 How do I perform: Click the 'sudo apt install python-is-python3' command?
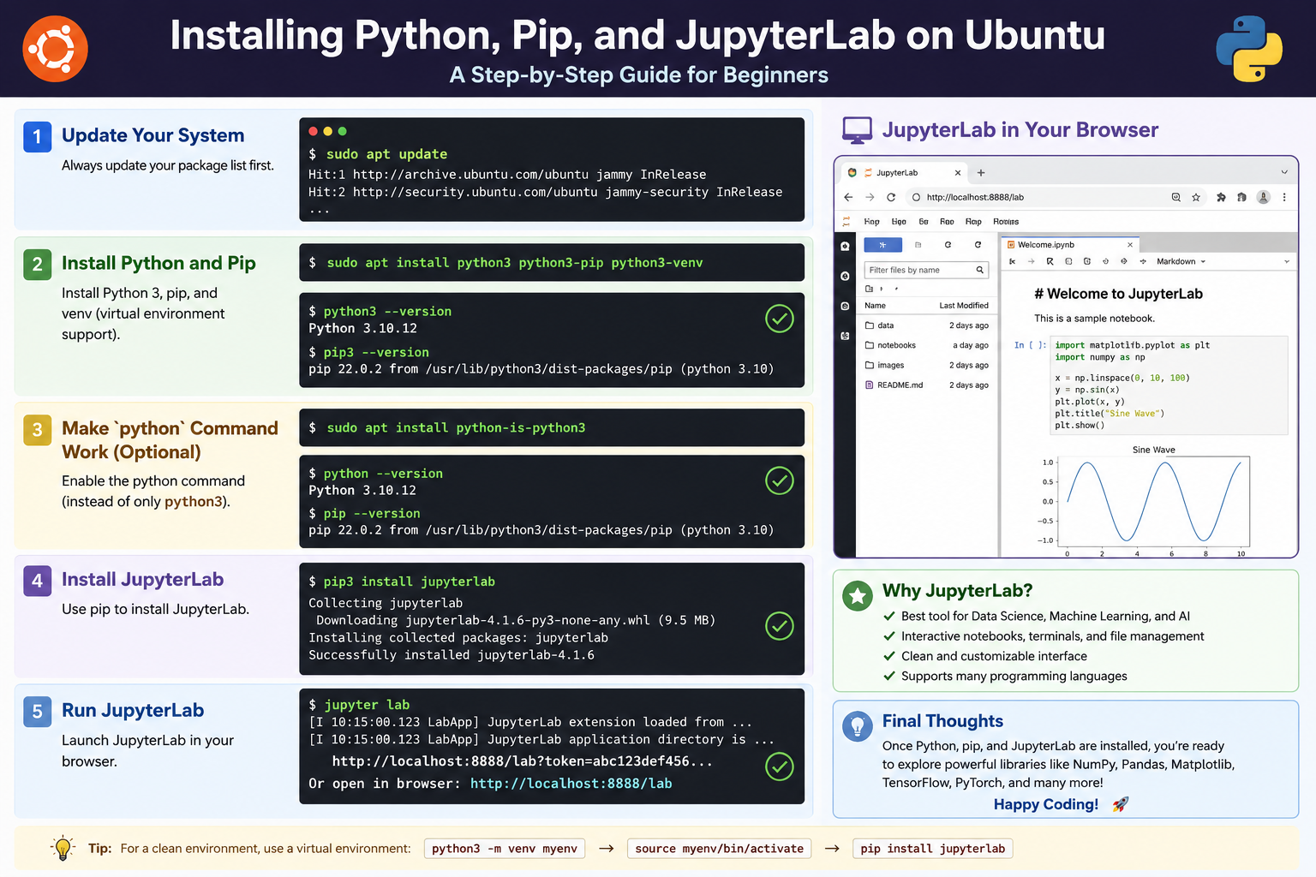[x=456, y=428]
